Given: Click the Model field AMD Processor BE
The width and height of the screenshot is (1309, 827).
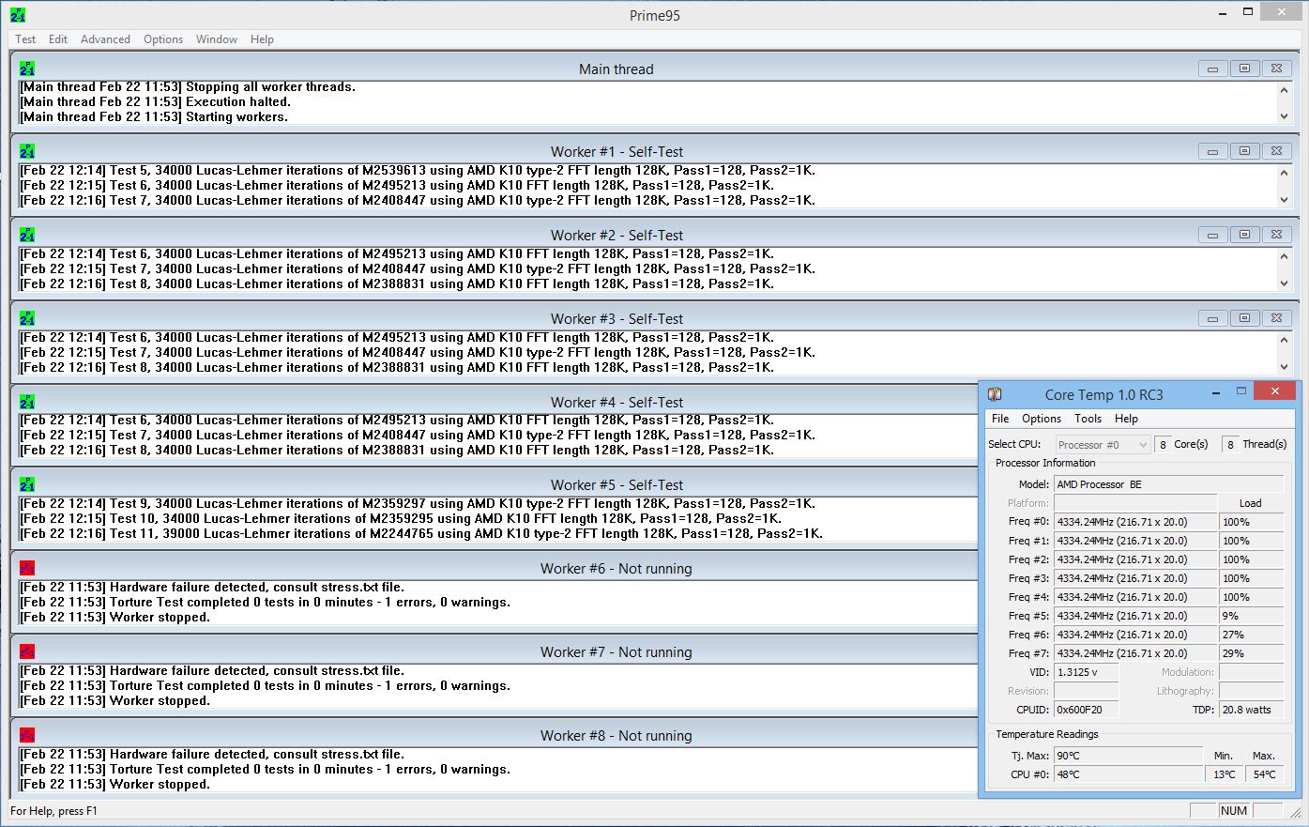Looking at the screenshot, I should coord(1168,484).
